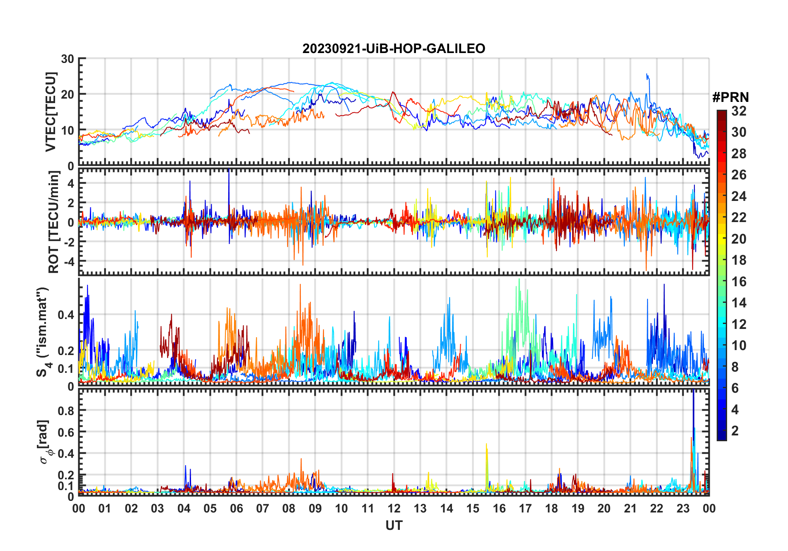Click the σφ[rad] y-axis label
This screenshot has height=551, width=788.
click(x=44, y=442)
